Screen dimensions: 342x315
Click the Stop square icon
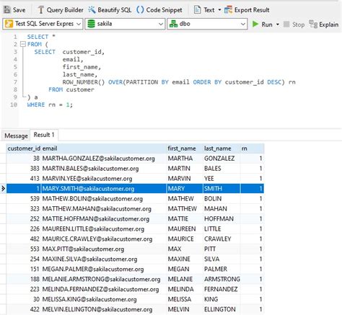click(x=286, y=24)
